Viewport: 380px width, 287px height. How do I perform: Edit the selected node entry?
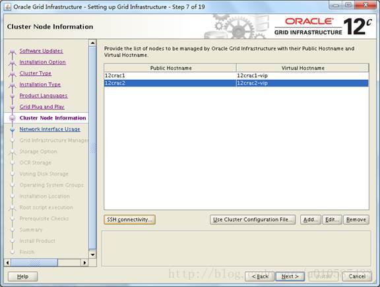point(332,220)
